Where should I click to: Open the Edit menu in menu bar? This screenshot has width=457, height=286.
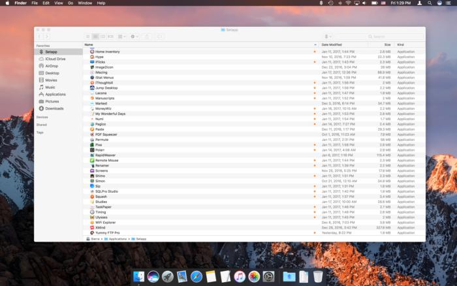pos(46,3)
